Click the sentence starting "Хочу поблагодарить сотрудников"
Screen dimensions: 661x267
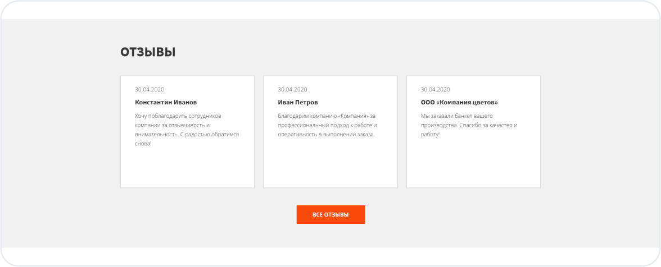pyautogui.click(x=178, y=116)
